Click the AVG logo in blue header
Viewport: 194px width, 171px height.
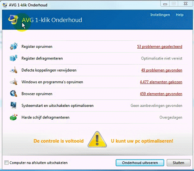coord(13,19)
